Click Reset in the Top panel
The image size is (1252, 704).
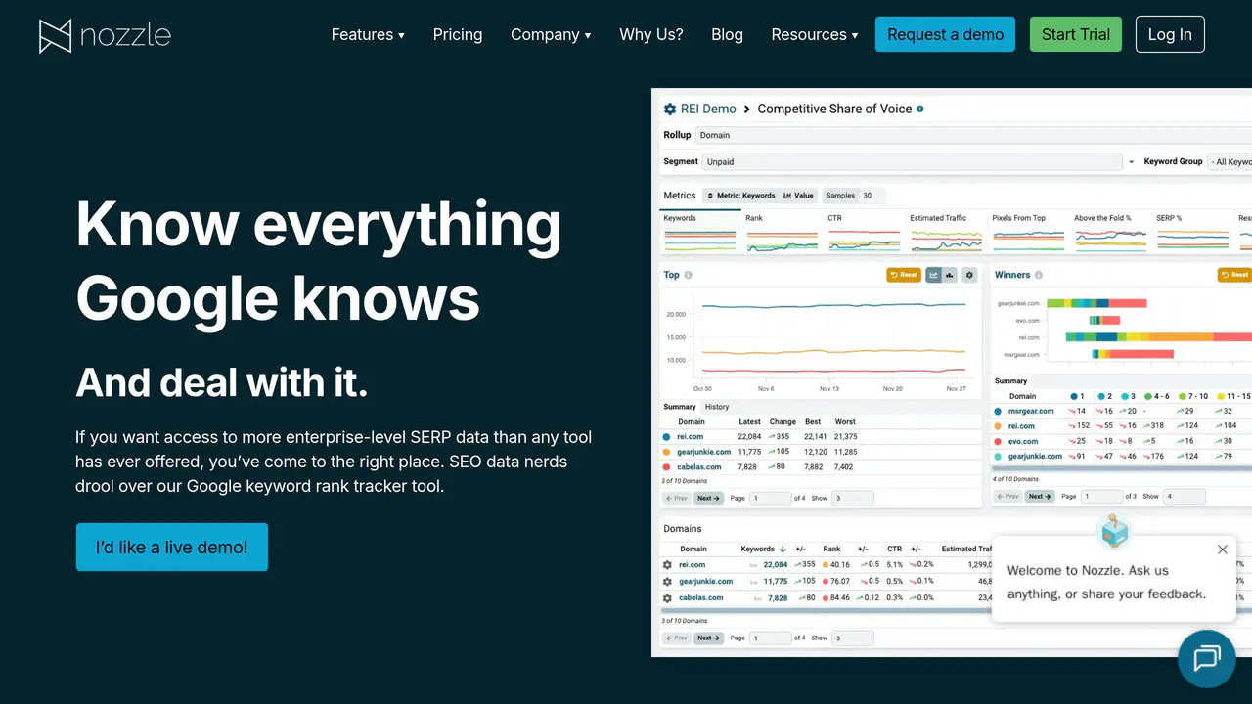[904, 275]
